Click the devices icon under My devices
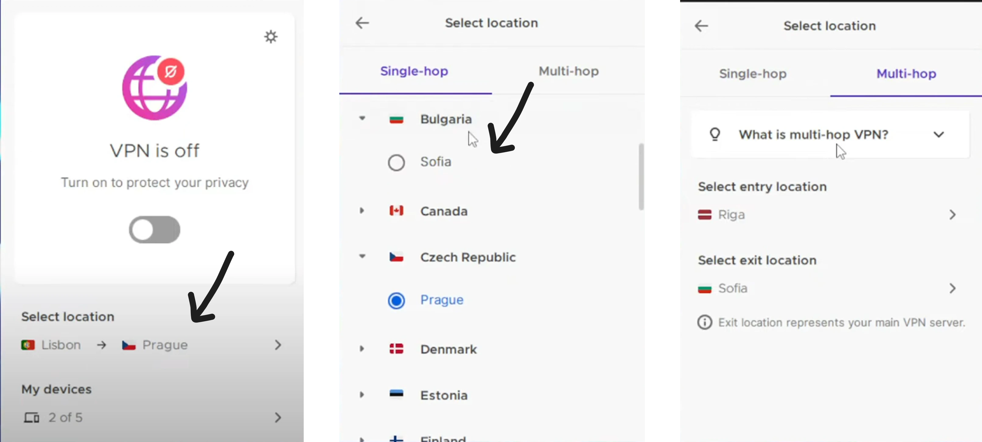This screenshot has height=442, width=982. click(32, 418)
